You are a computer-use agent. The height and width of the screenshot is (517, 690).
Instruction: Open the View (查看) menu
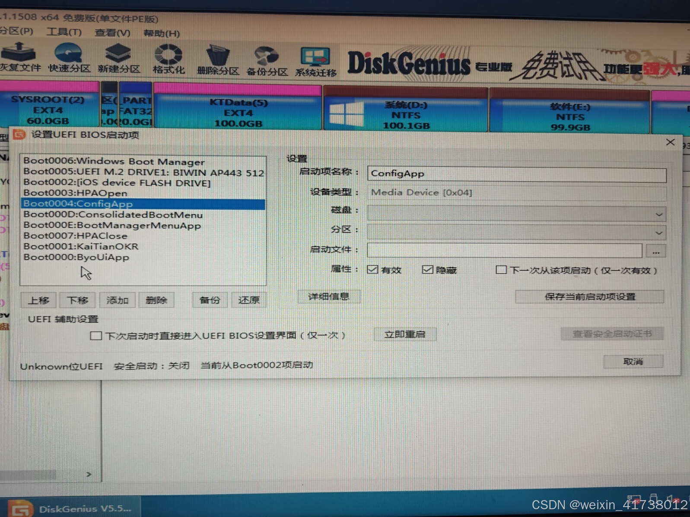point(112,33)
